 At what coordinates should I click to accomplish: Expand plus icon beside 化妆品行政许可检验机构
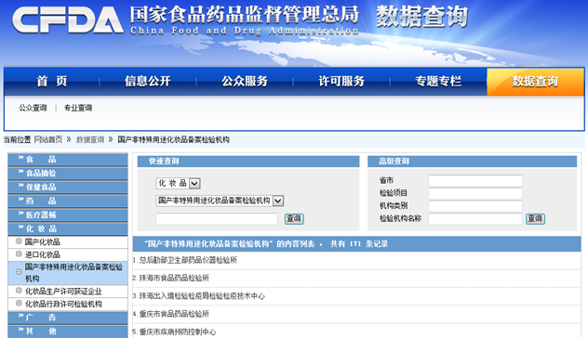[x=19, y=304]
